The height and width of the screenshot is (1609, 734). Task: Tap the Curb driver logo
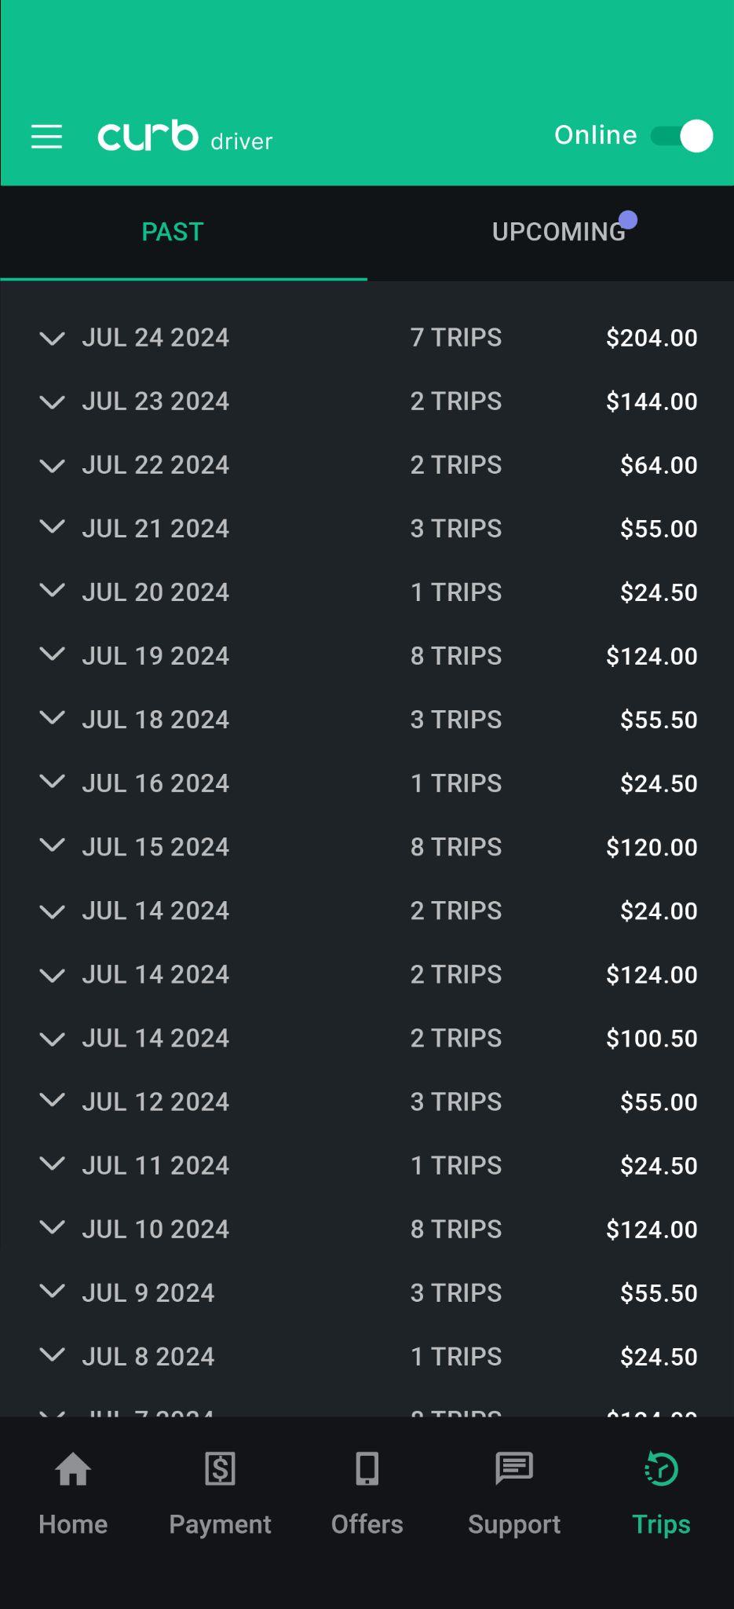click(x=184, y=137)
